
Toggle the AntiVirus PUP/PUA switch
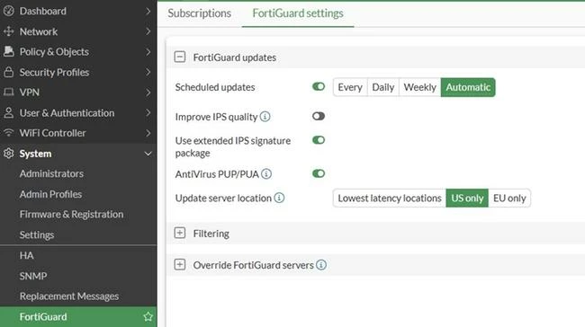[x=319, y=173]
